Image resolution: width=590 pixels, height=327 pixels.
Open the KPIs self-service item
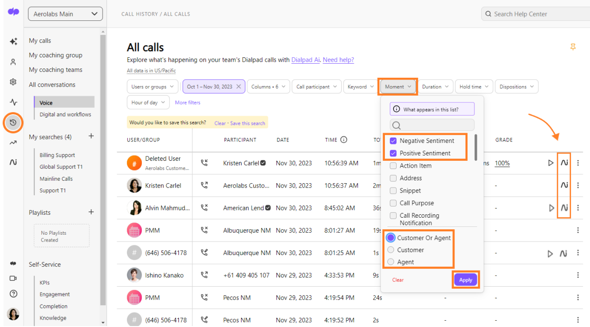tap(45, 283)
